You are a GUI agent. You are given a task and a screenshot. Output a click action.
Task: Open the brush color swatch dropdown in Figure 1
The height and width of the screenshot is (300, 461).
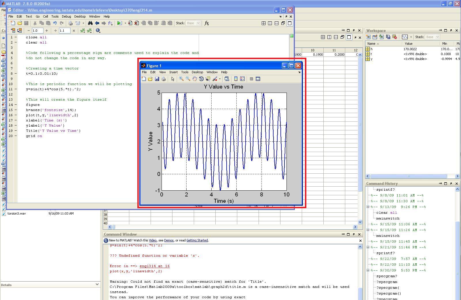coord(219,79)
